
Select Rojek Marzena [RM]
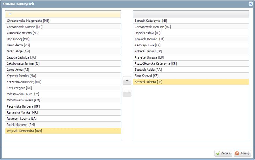pos(63,125)
